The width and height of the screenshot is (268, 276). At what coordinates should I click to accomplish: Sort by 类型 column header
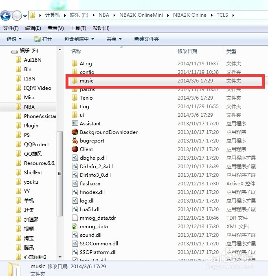(x=231, y=51)
